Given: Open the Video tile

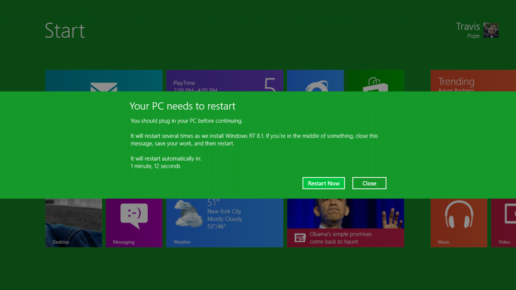Looking at the screenshot, I should coord(503,223).
